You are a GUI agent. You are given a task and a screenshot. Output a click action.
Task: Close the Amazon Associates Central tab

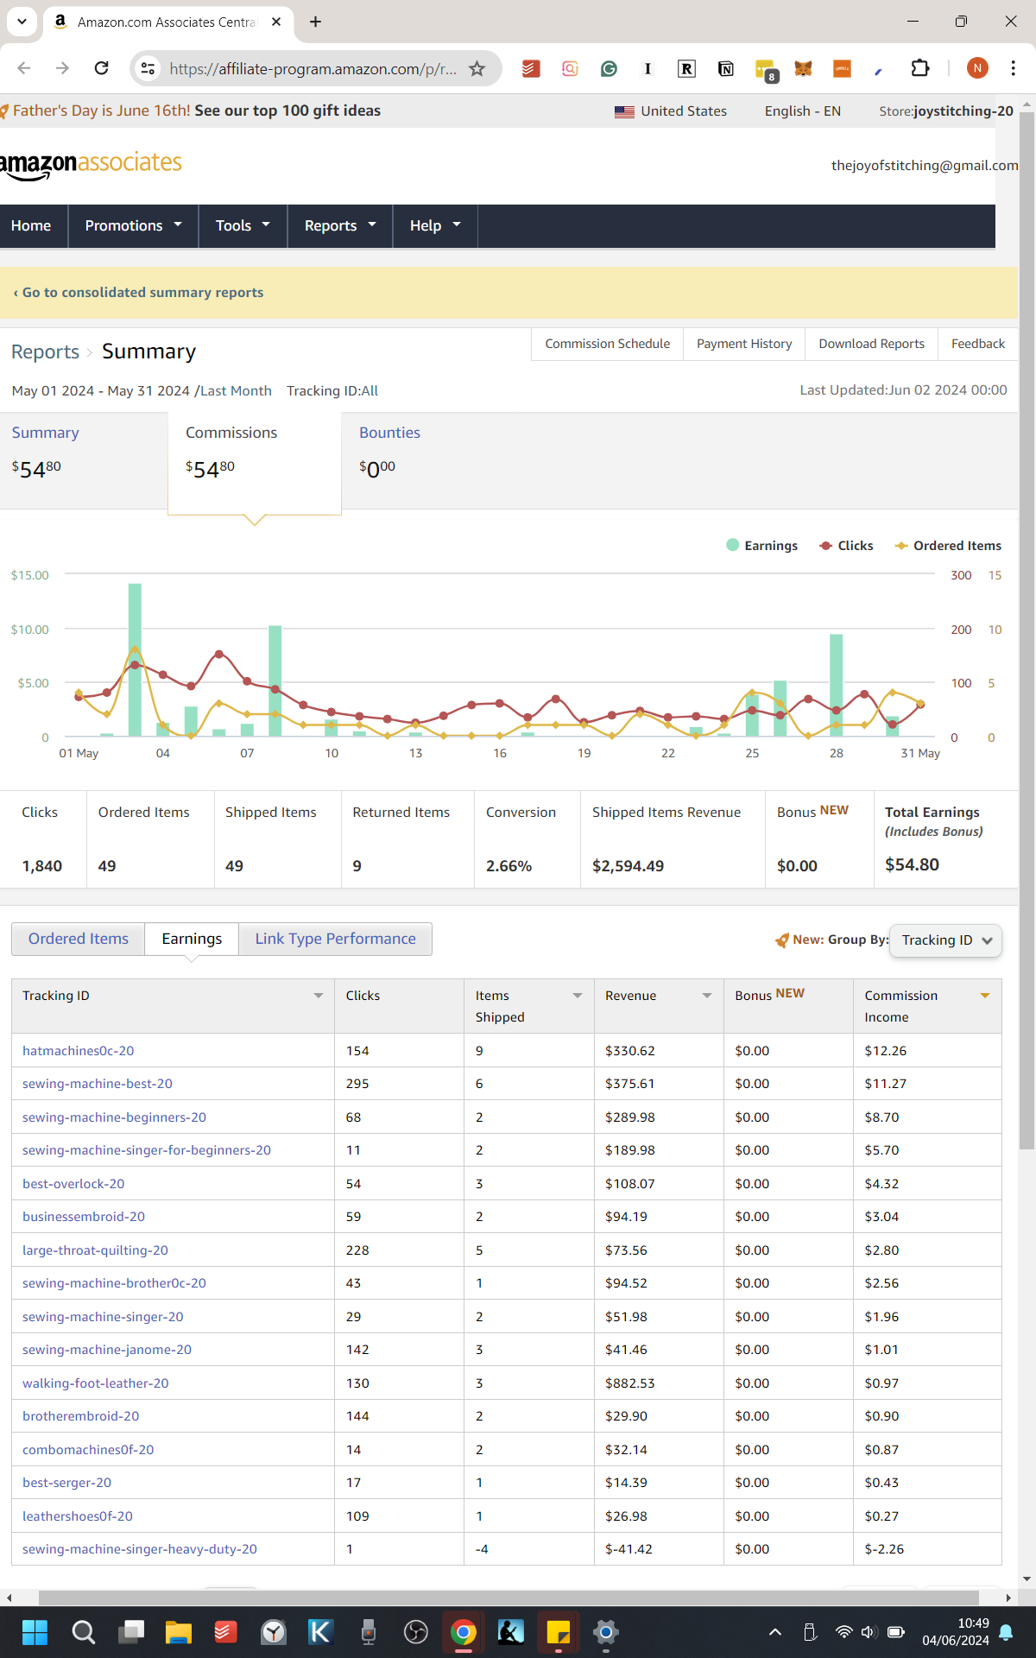[276, 22]
